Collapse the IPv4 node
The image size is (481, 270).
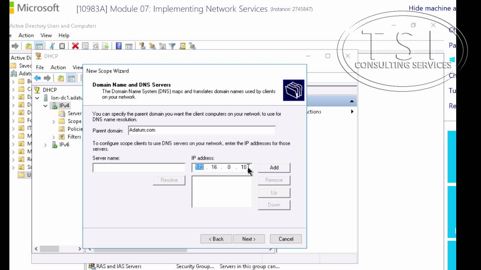(45, 106)
